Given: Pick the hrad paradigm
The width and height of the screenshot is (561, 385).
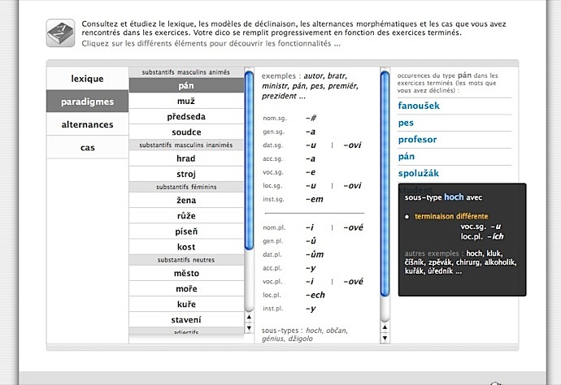Looking at the screenshot, I should click(186, 158).
